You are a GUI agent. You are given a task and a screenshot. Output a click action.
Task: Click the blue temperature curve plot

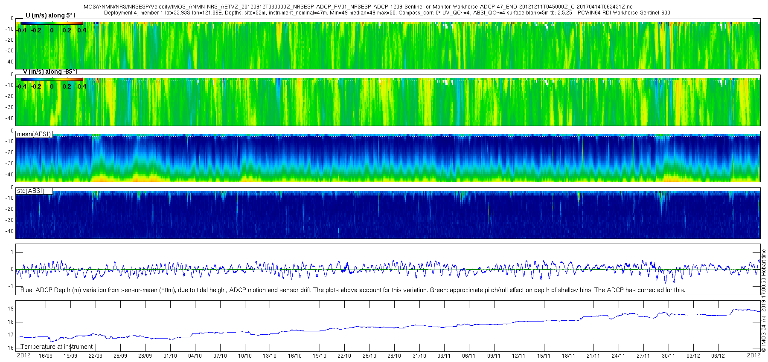[x=388, y=326]
